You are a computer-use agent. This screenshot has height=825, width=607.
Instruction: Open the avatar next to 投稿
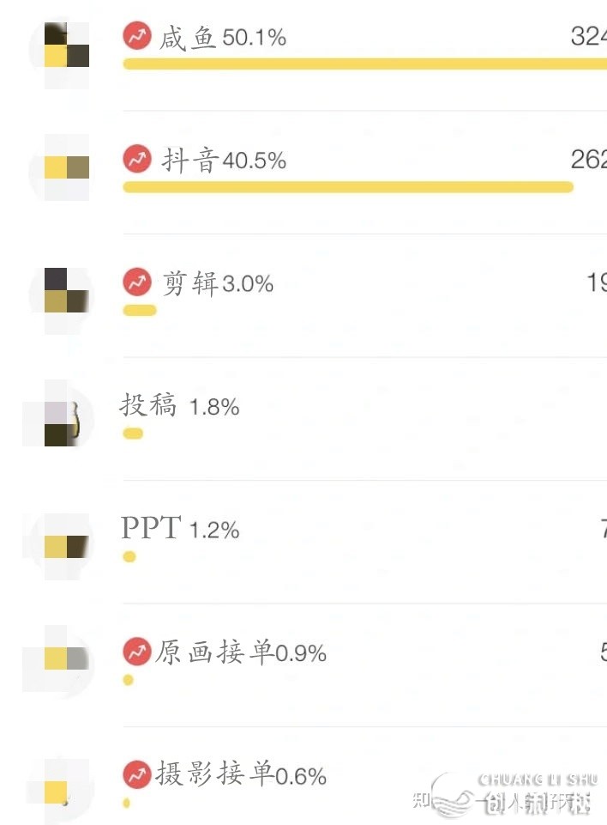tap(59, 416)
